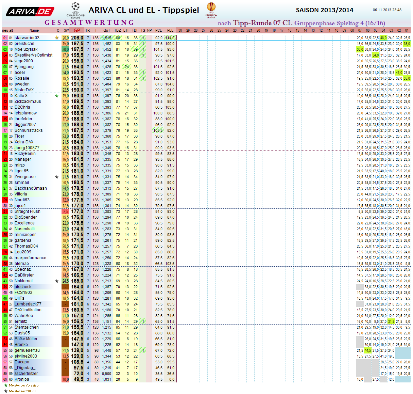
Task: Click the green star beside Kalle 8
Action: pyautogui.click(x=57, y=96)
